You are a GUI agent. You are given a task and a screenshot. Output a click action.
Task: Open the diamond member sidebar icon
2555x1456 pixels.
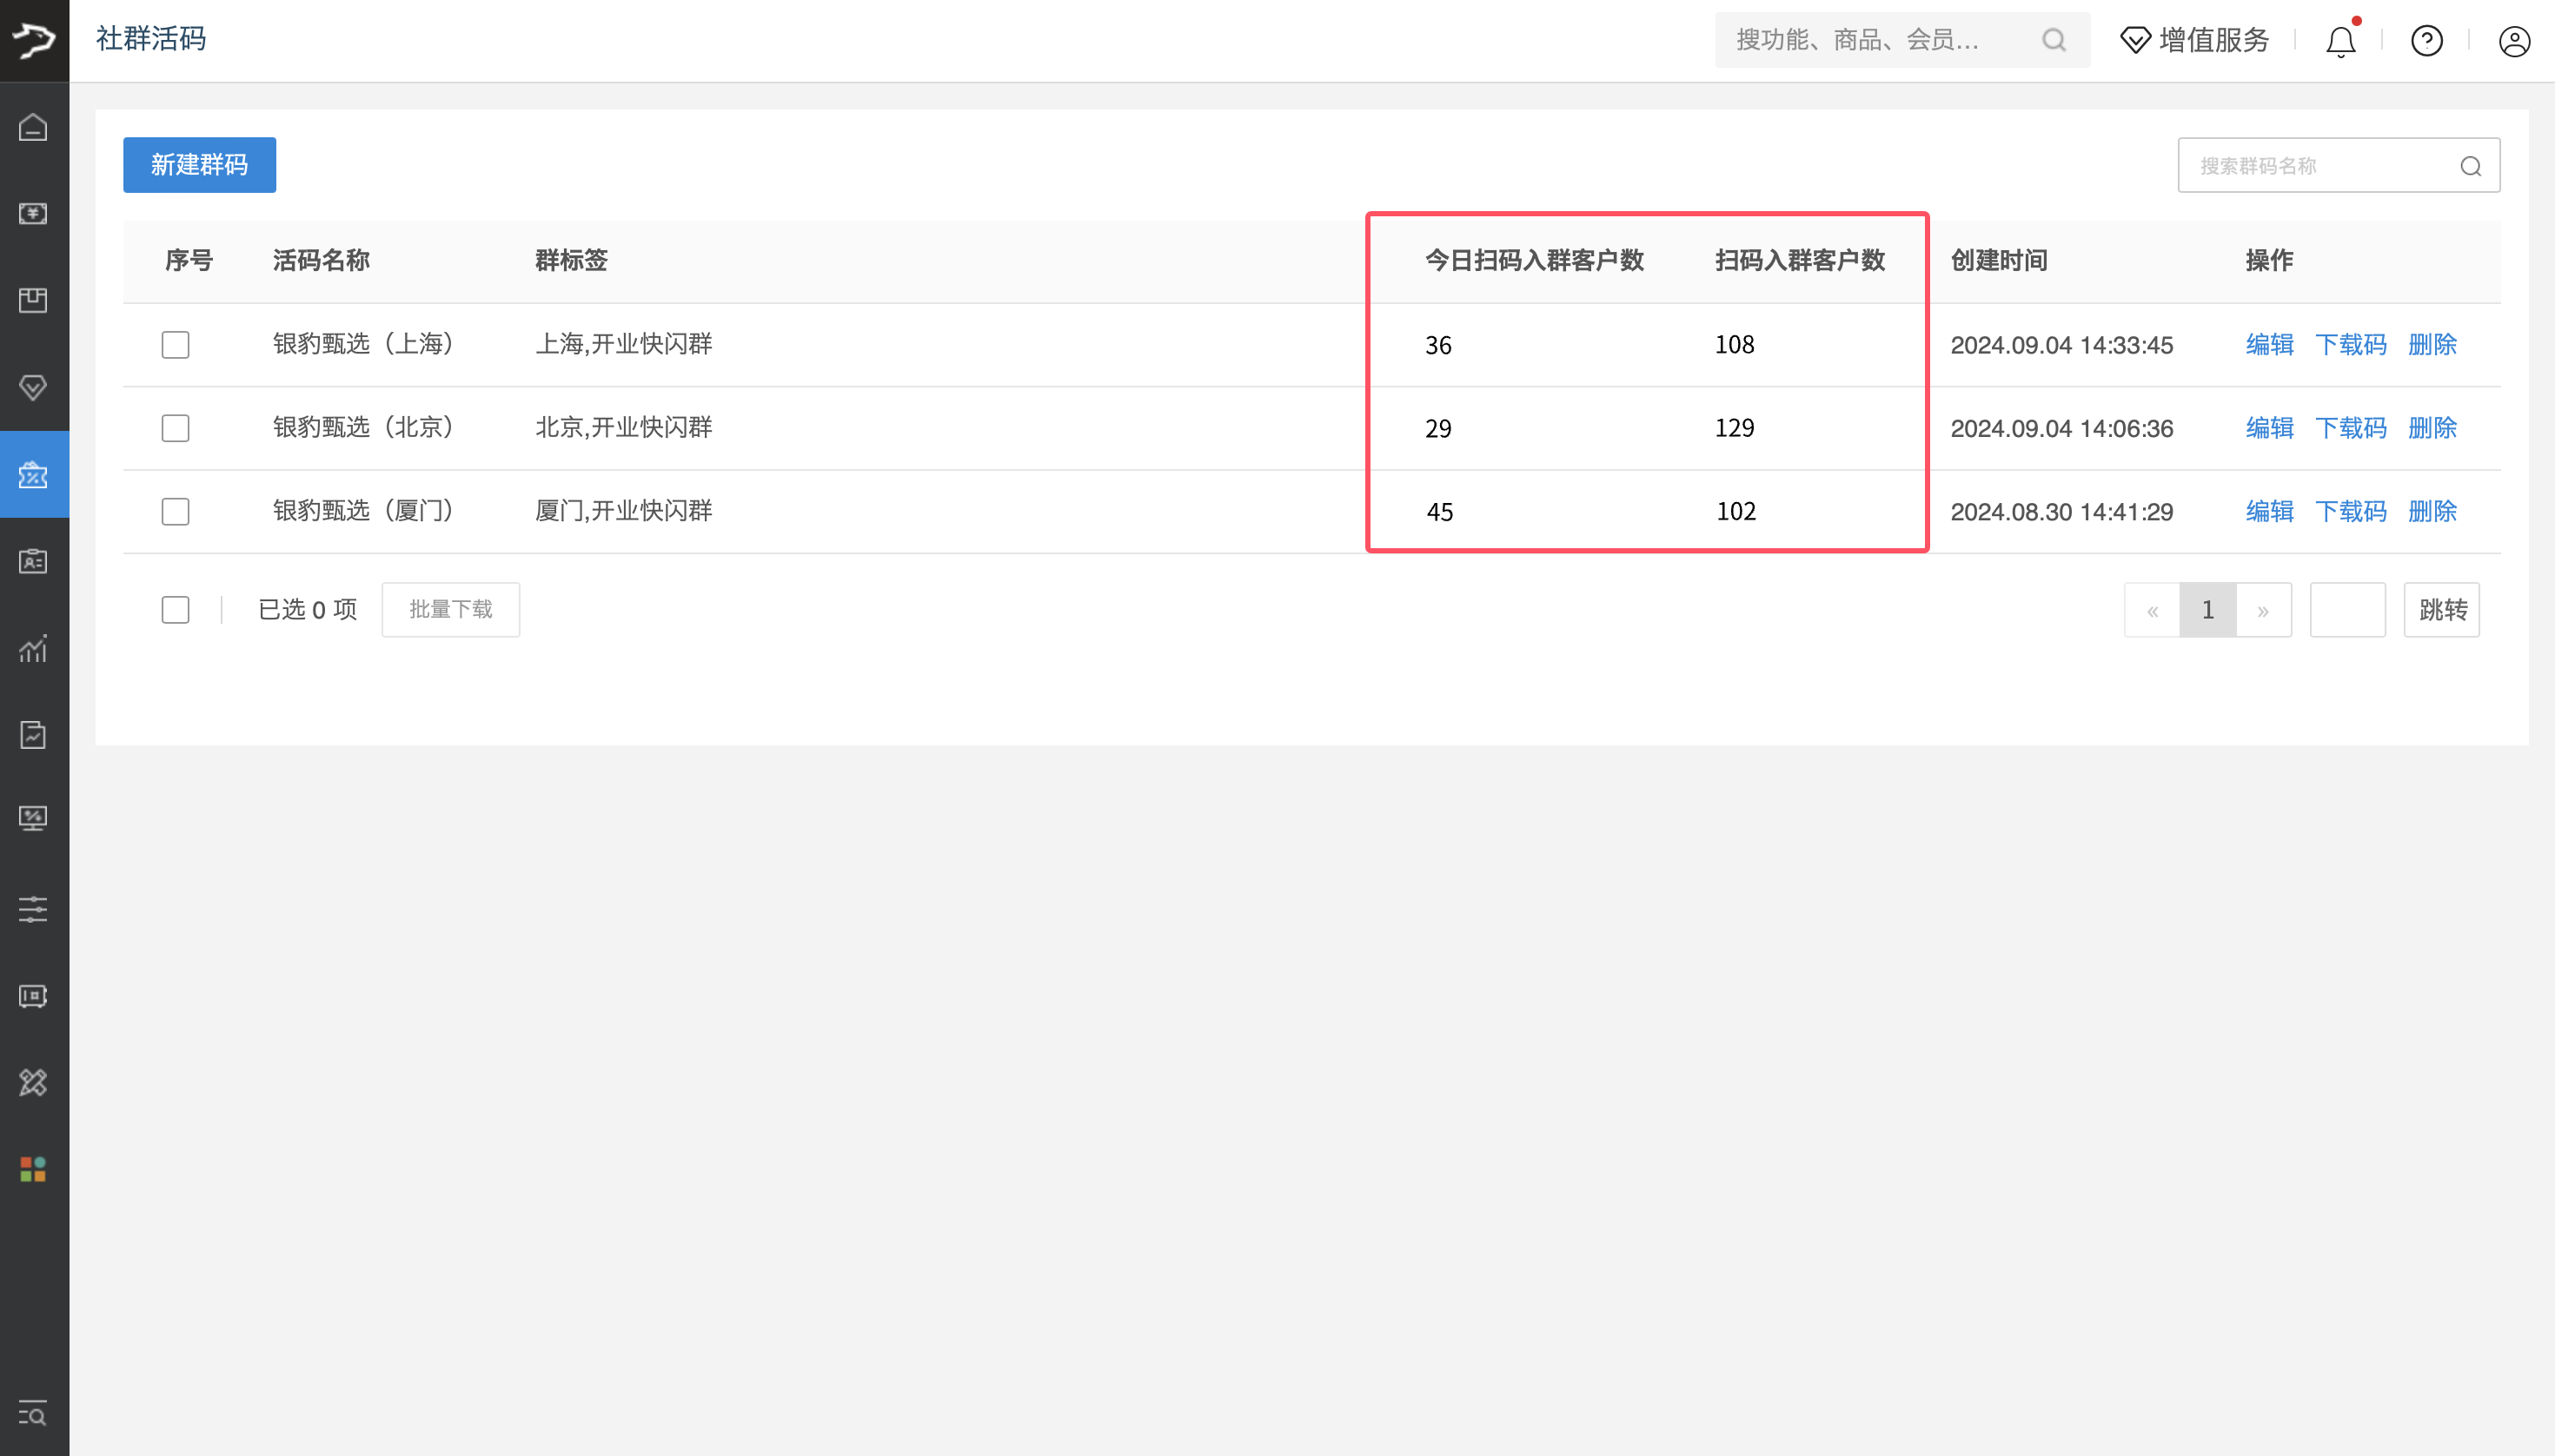33,387
